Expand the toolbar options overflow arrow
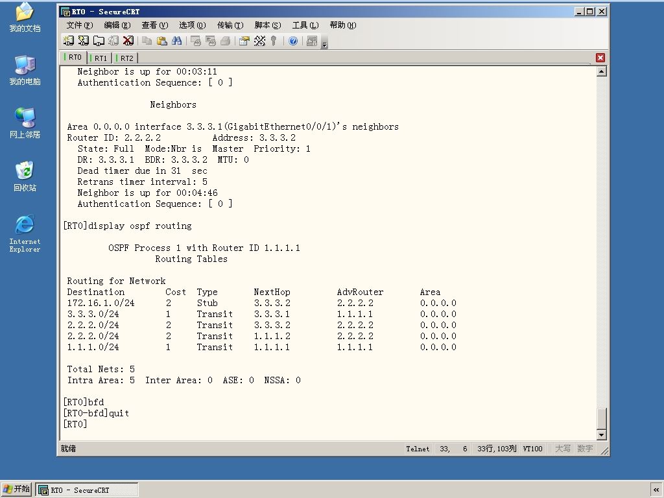 coord(324,44)
